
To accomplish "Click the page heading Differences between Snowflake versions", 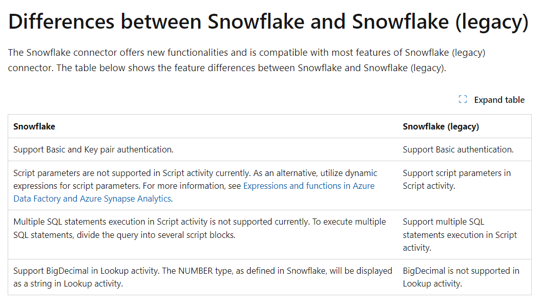I will (x=268, y=21).
